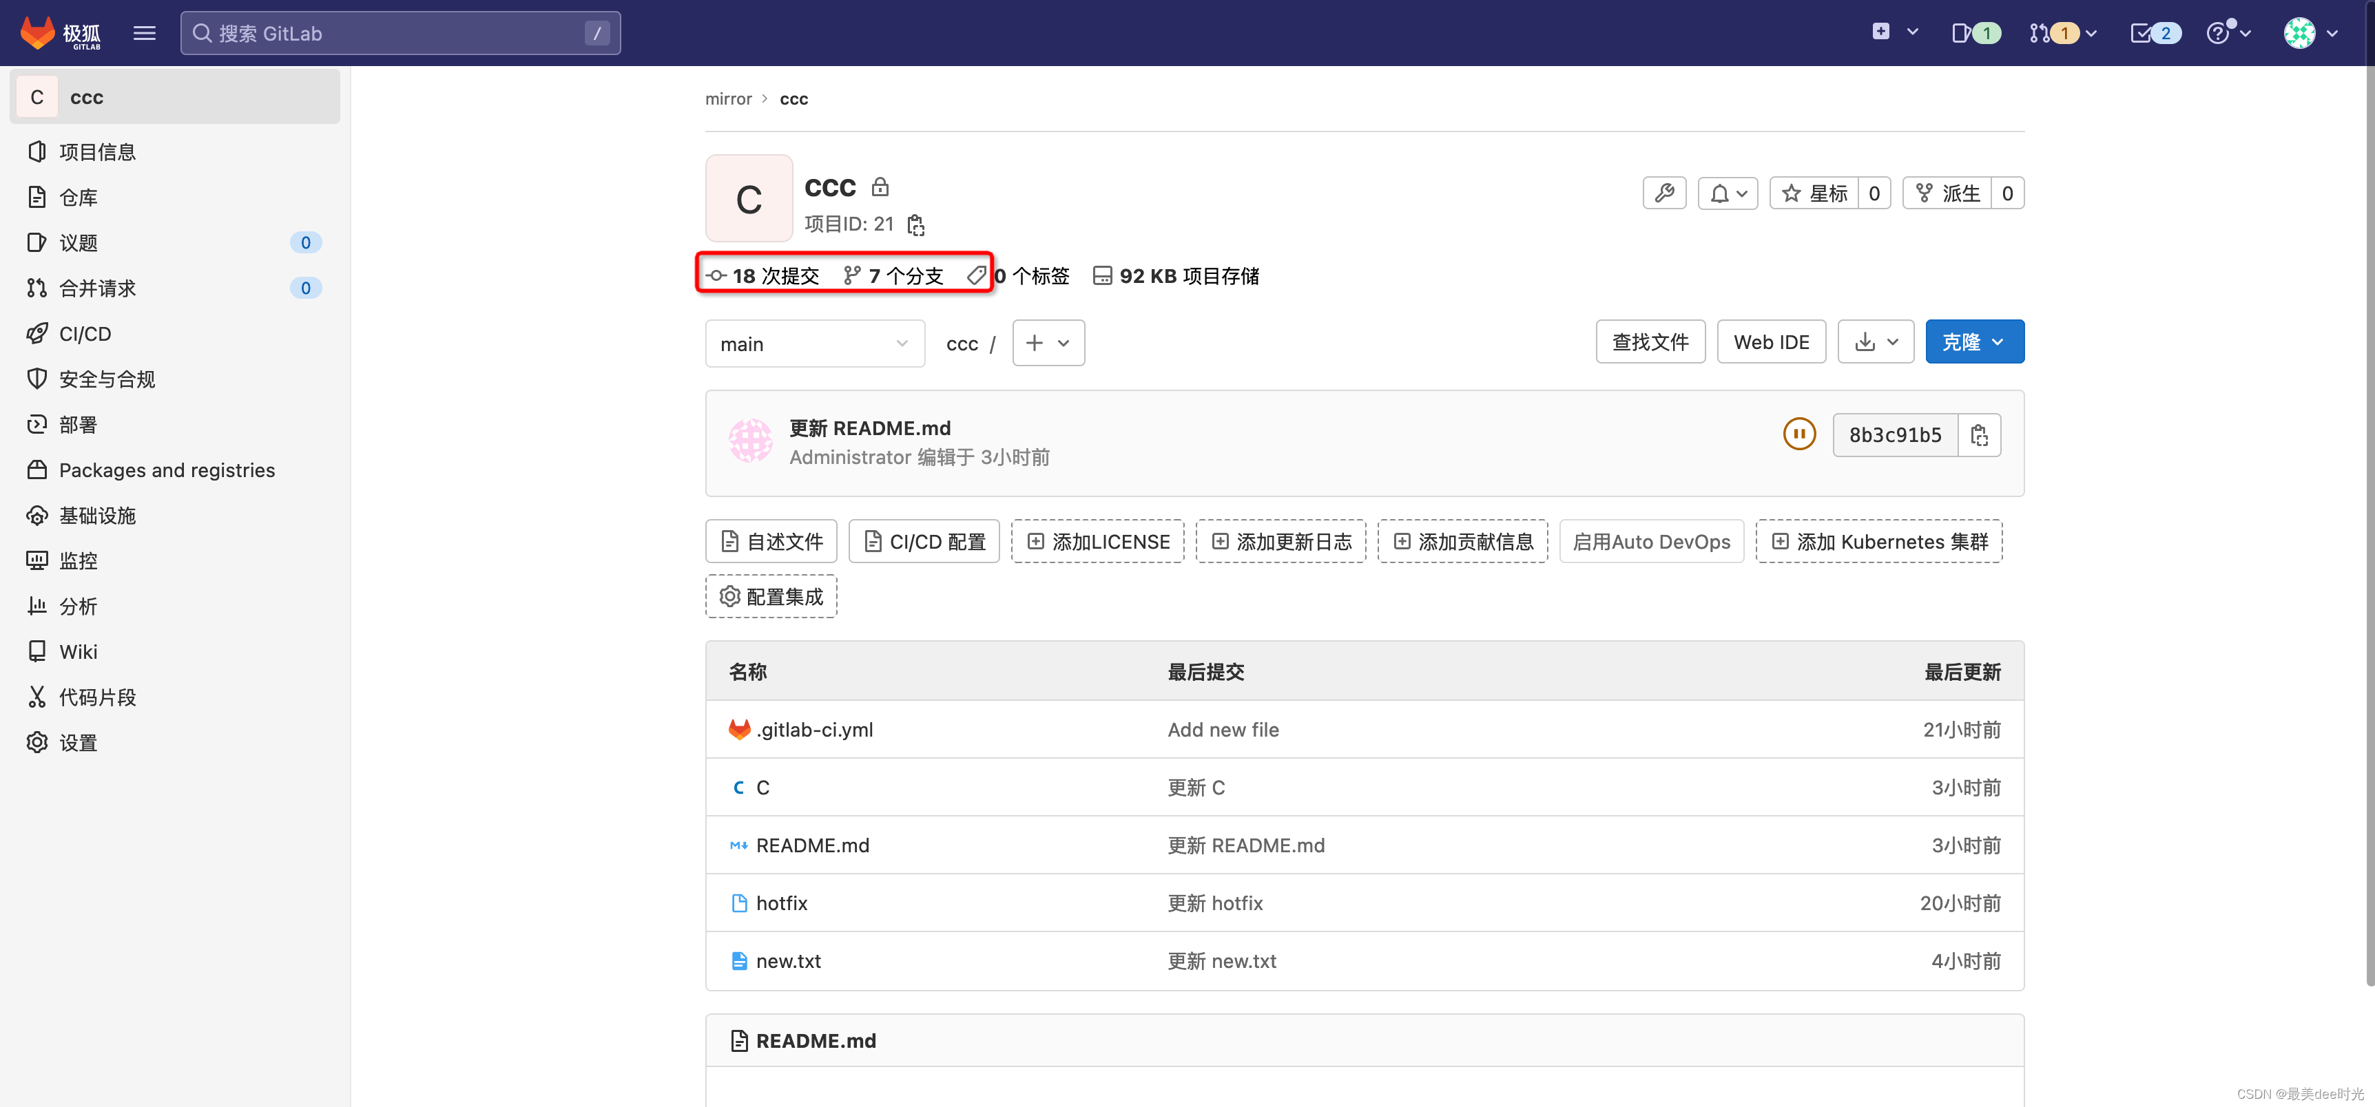
Task: Open the new.txt file
Action: (788, 960)
